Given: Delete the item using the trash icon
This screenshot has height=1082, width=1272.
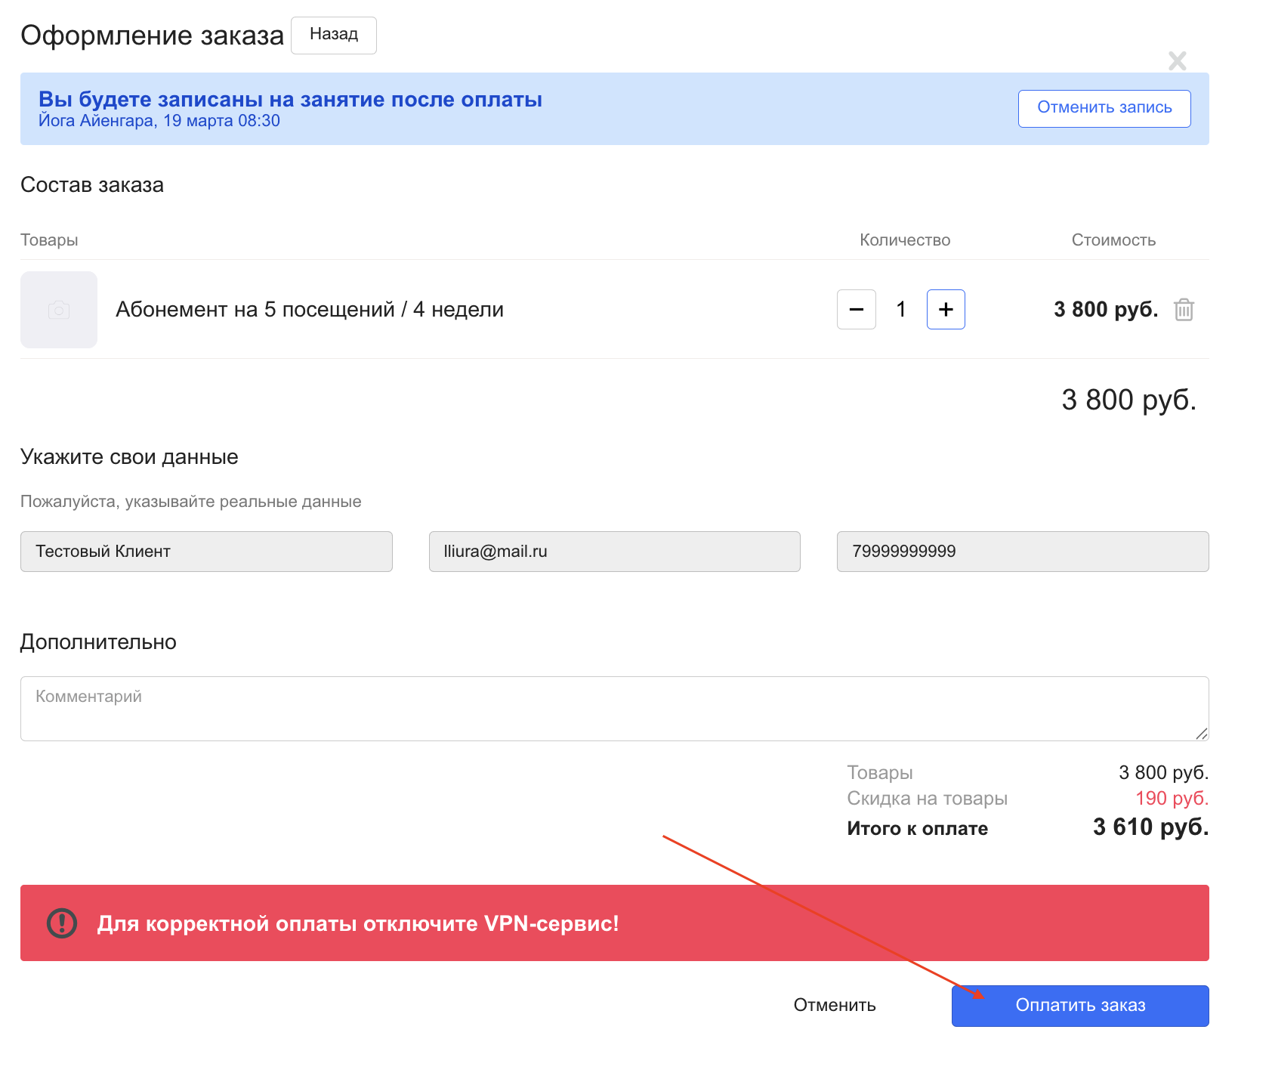Looking at the screenshot, I should click(1184, 310).
